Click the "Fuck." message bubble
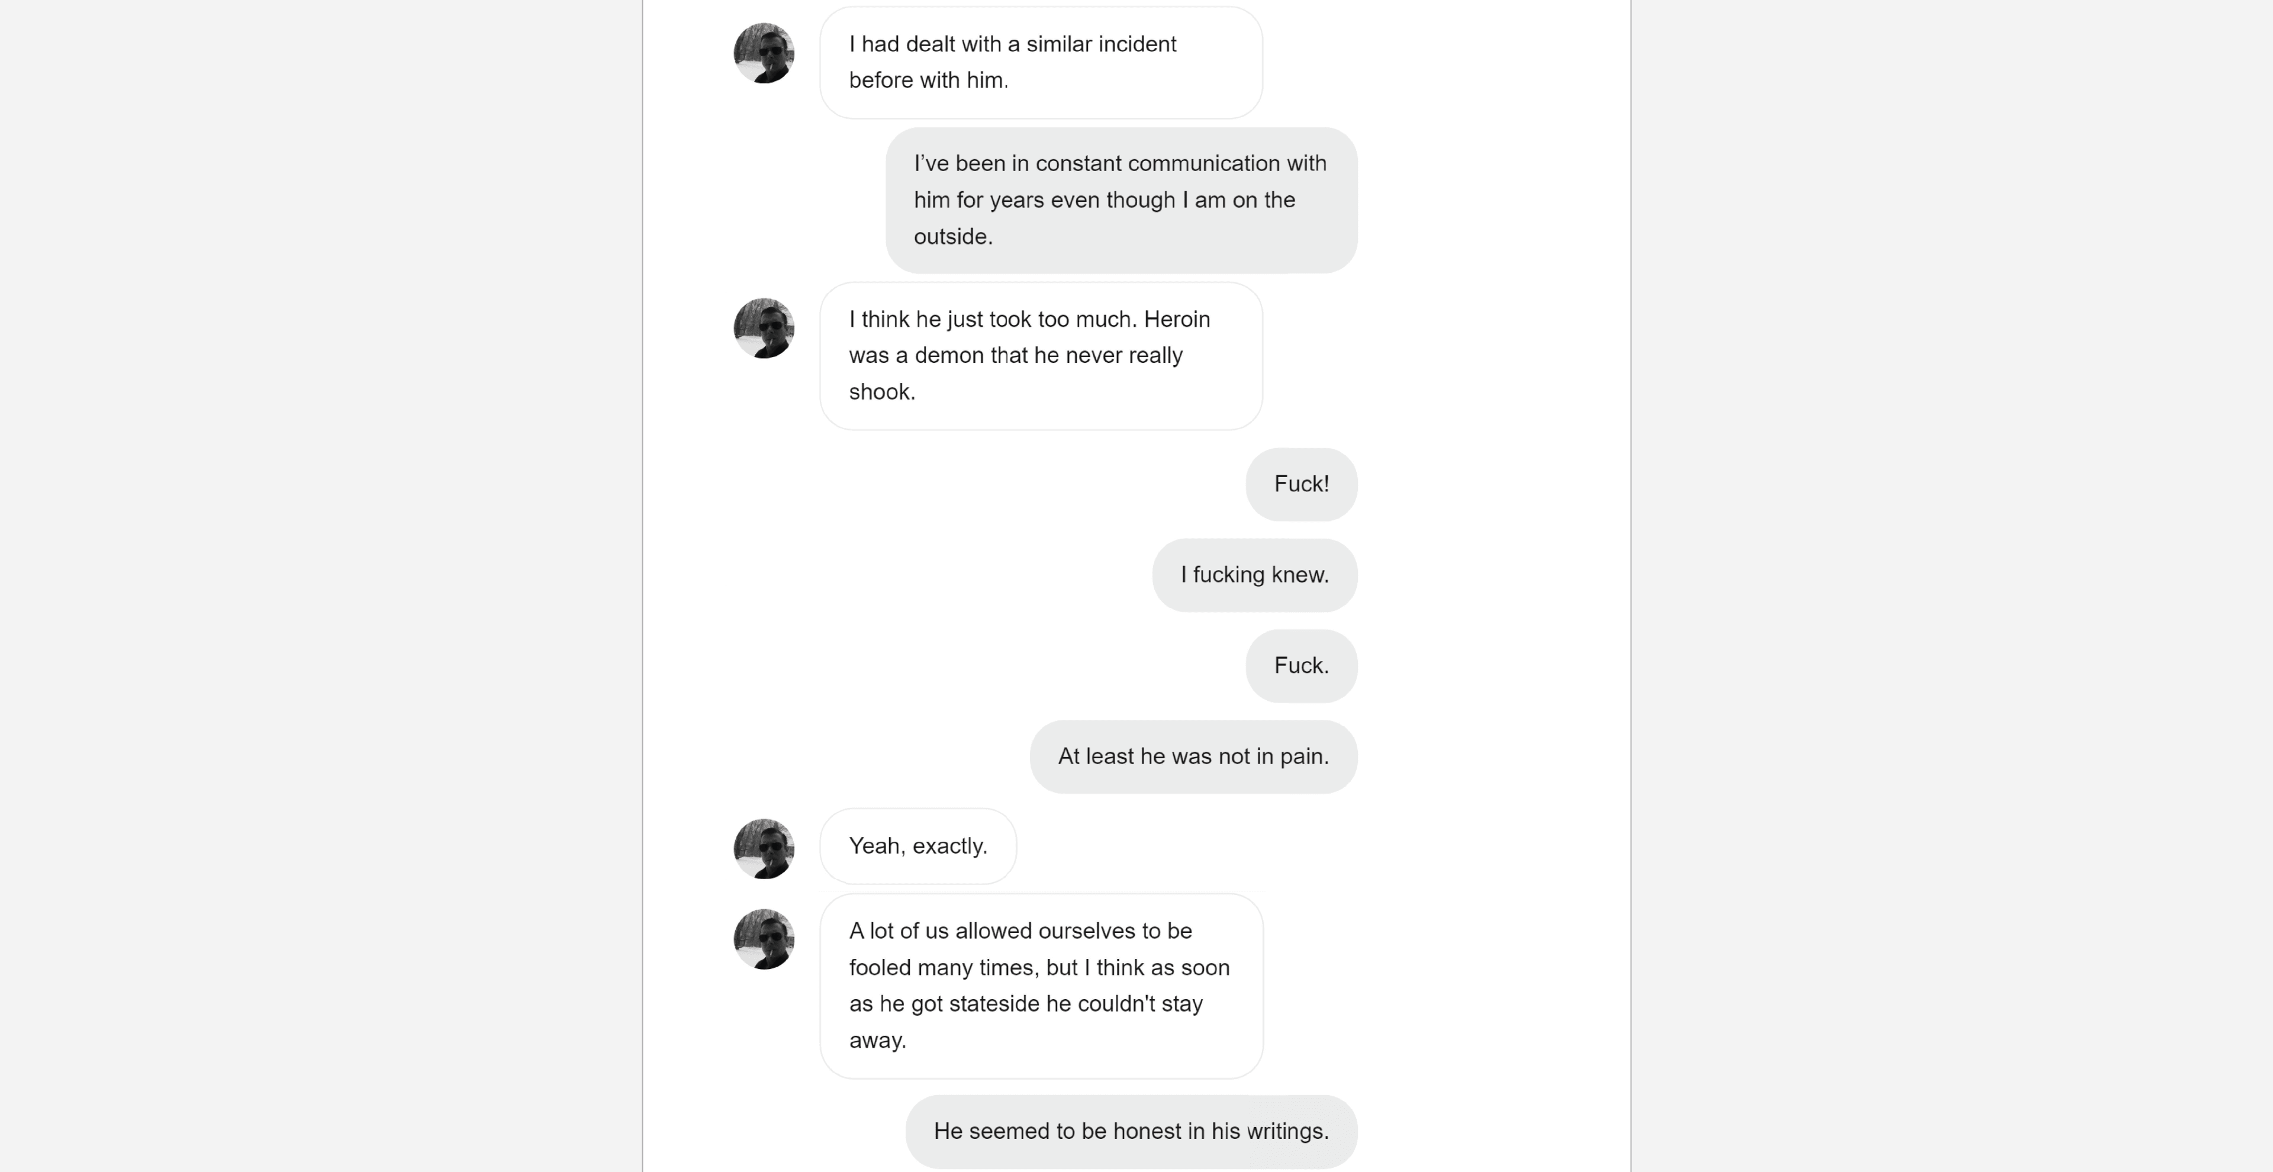The width and height of the screenshot is (2273, 1172). pyautogui.click(x=1302, y=667)
